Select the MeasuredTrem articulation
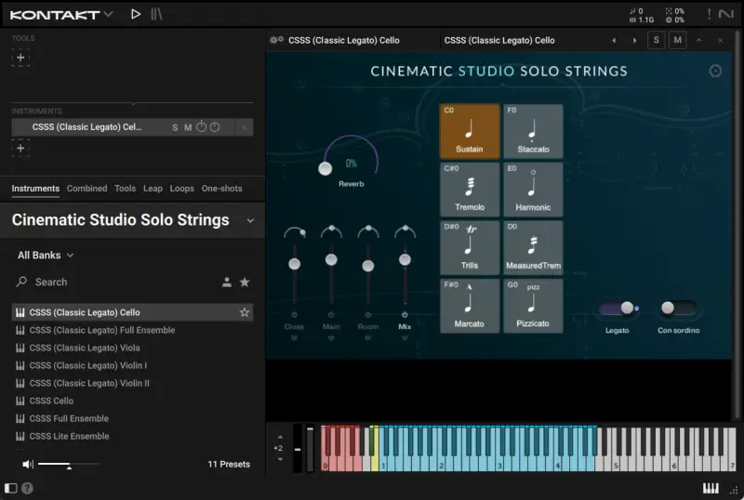Viewport: 744px width, 500px height. pyautogui.click(x=533, y=247)
